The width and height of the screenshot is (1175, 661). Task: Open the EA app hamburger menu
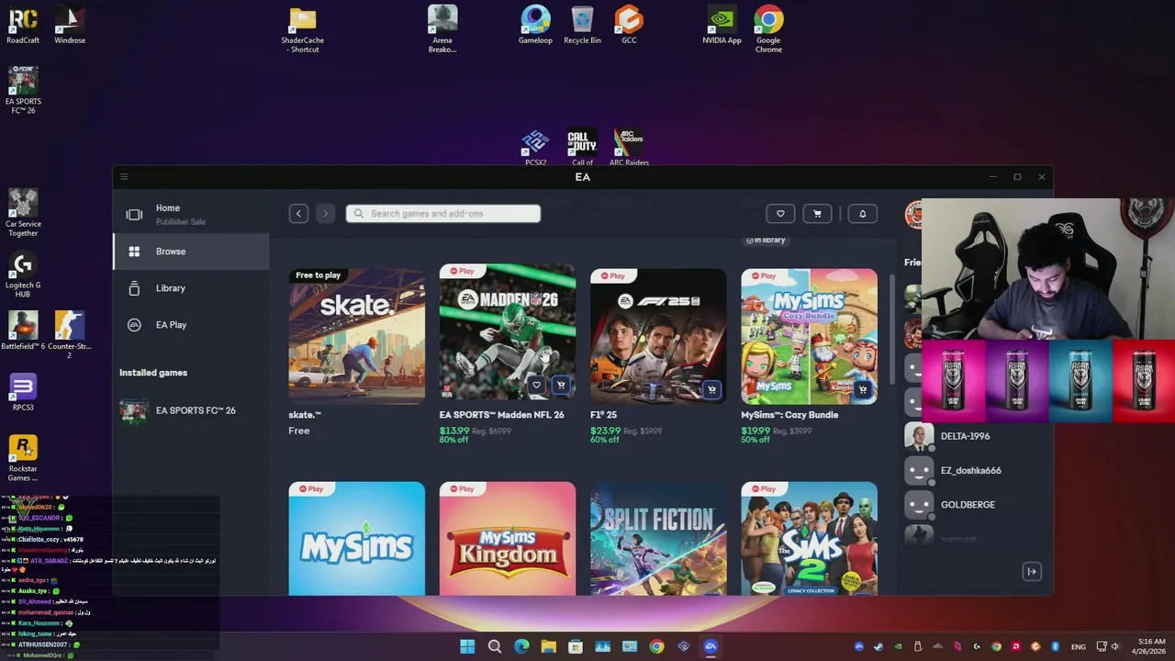pos(125,177)
